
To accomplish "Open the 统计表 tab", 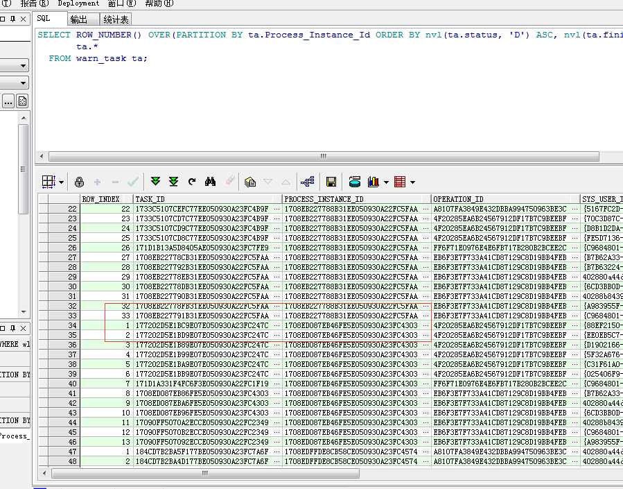I will click(116, 19).
